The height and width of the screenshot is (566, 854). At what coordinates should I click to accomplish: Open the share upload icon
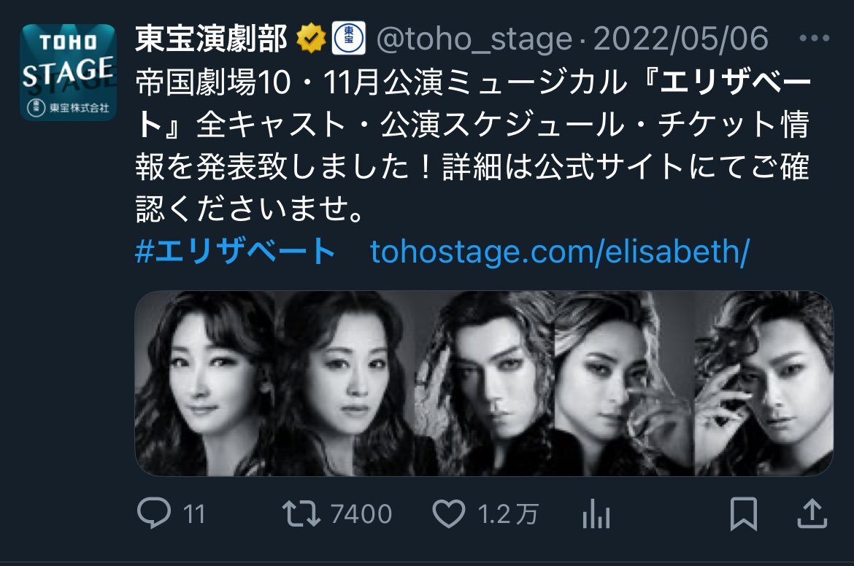click(x=812, y=513)
